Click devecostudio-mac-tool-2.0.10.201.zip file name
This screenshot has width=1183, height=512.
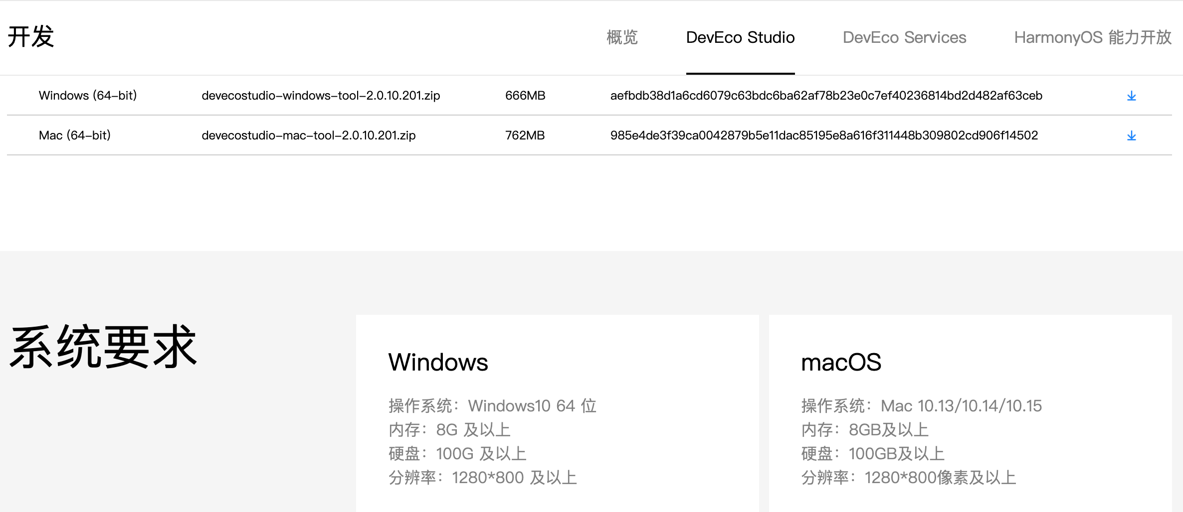[x=308, y=135]
